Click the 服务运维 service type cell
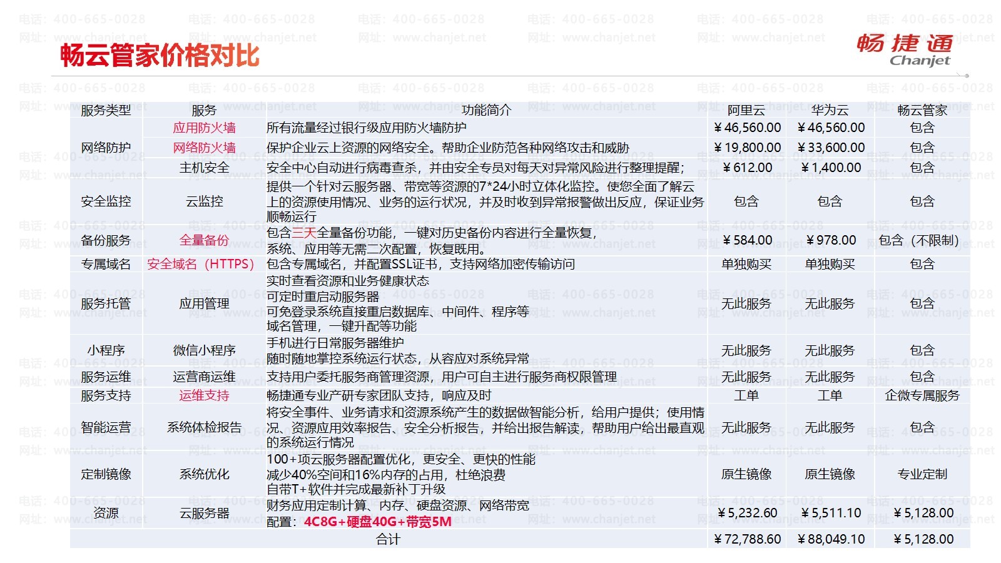 coord(106,377)
